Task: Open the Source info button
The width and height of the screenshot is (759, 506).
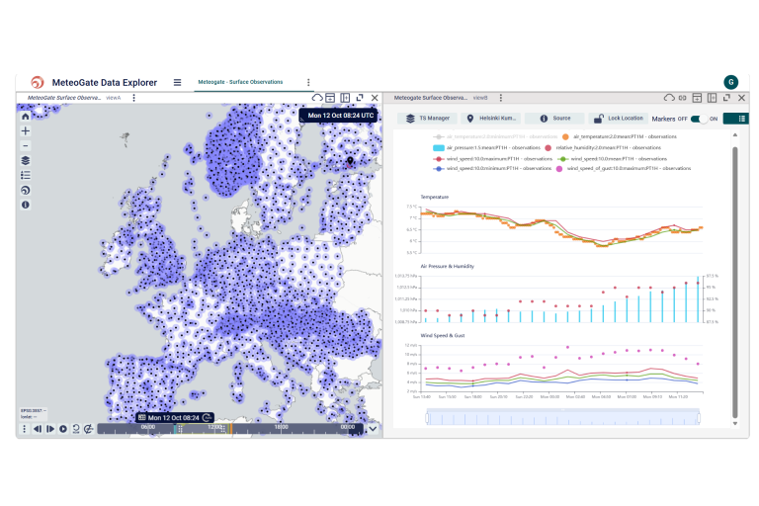Action: coord(554,119)
